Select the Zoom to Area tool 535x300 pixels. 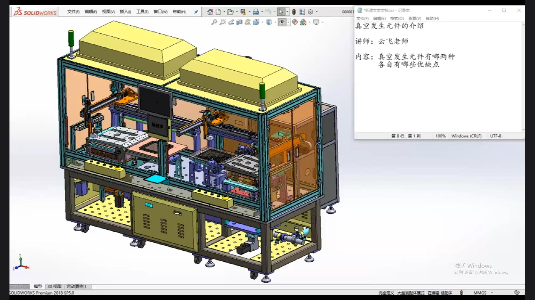coord(222,22)
